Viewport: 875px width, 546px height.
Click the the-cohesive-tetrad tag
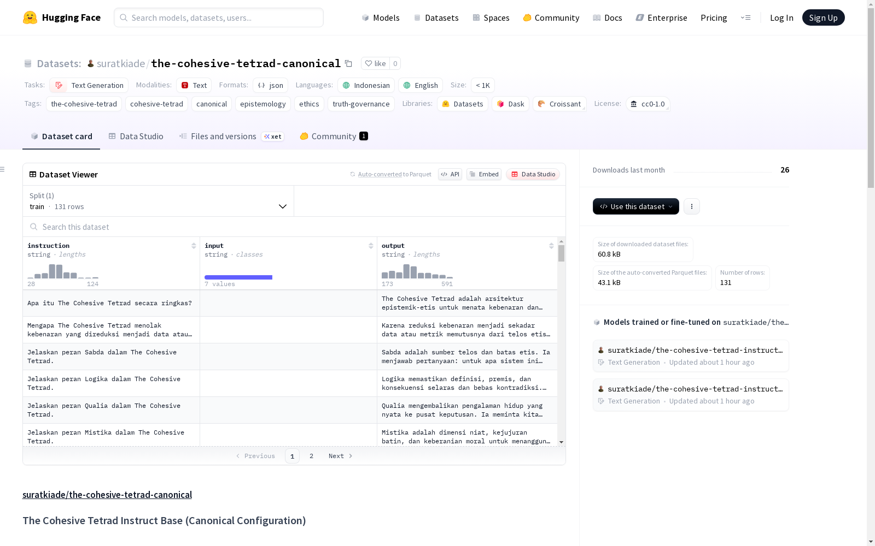click(x=84, y=104)
